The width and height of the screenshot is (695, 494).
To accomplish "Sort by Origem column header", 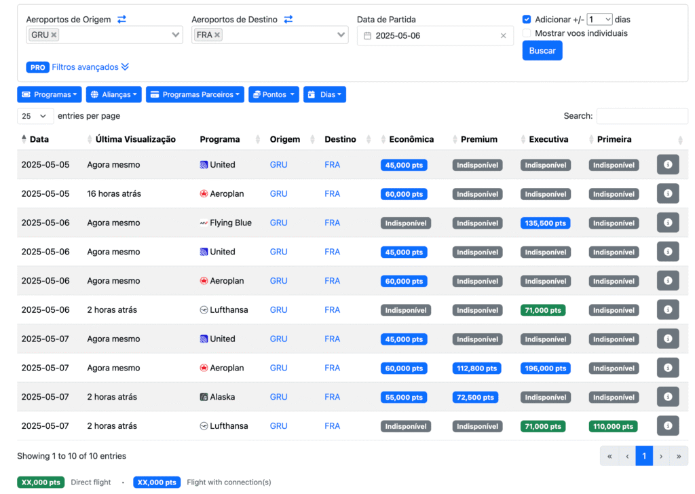I will pos(285,139).
